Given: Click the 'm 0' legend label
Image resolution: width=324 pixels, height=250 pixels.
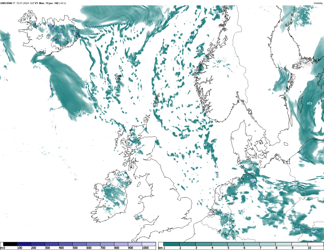Looking at the screenshot, I should (x=2, y=248).
